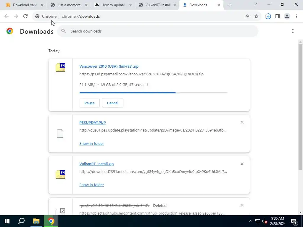Screen dimensions: 303x227
Task: Open the Windows Start menu
Action: pos(7,221)
